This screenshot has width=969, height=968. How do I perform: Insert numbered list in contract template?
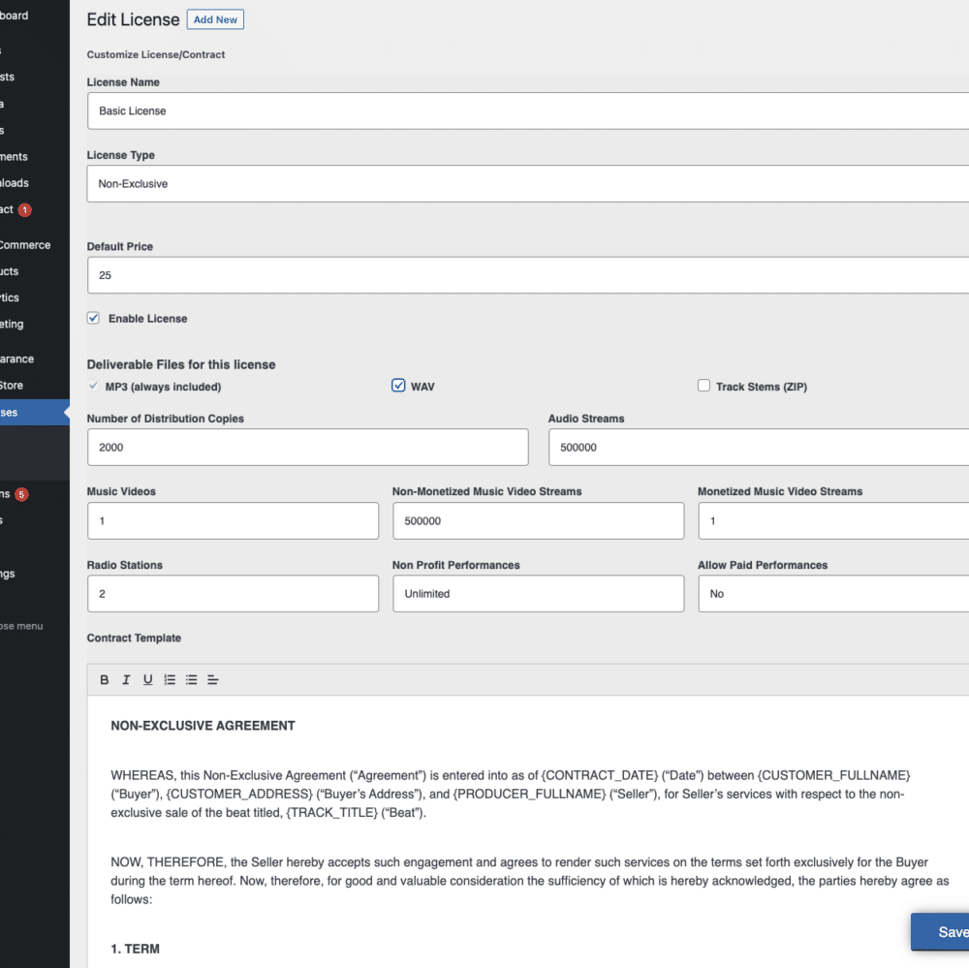[x=170, y=679]
